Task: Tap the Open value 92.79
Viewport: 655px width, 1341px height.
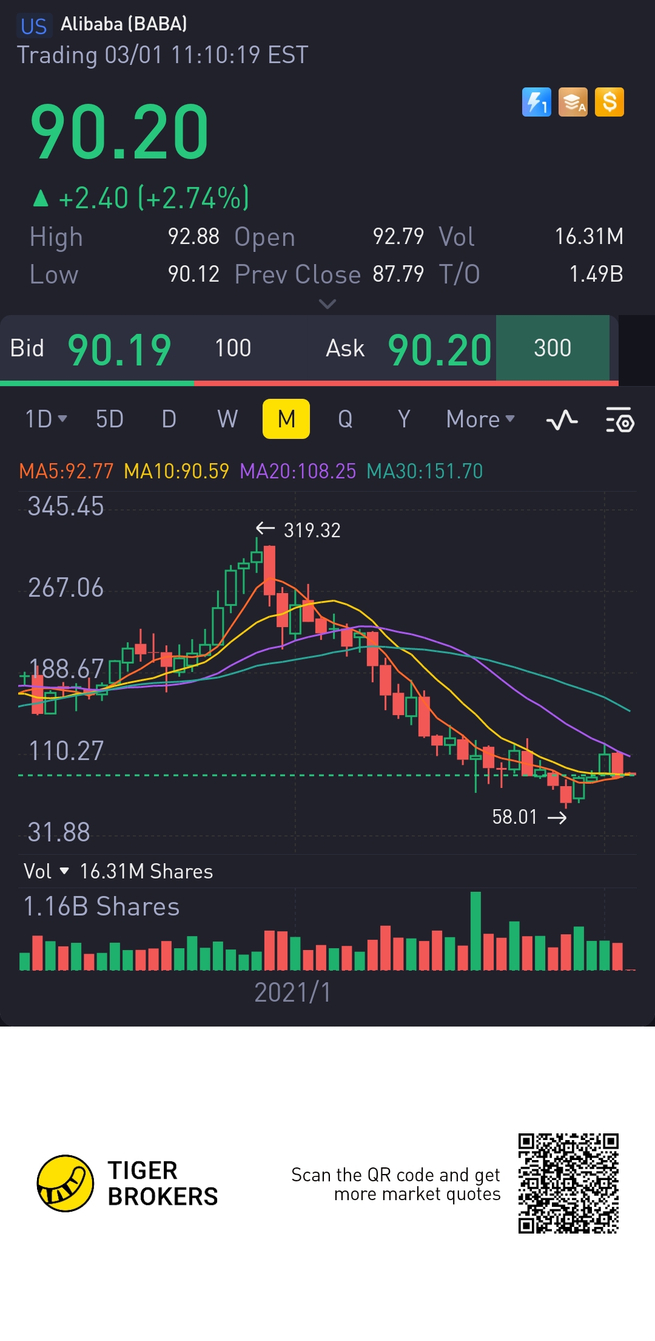Action: (x=398, y=236)
